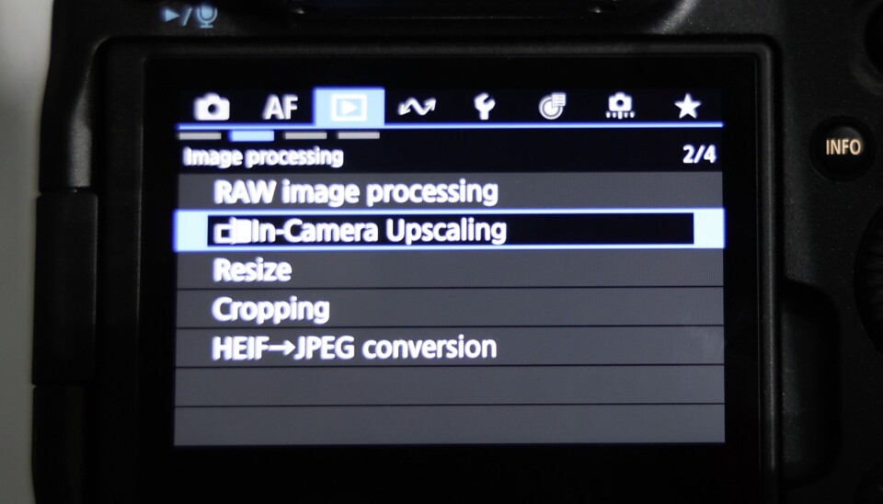
Task: Open the wrench Setup tab icon
Action: click(x=485, y=107)
